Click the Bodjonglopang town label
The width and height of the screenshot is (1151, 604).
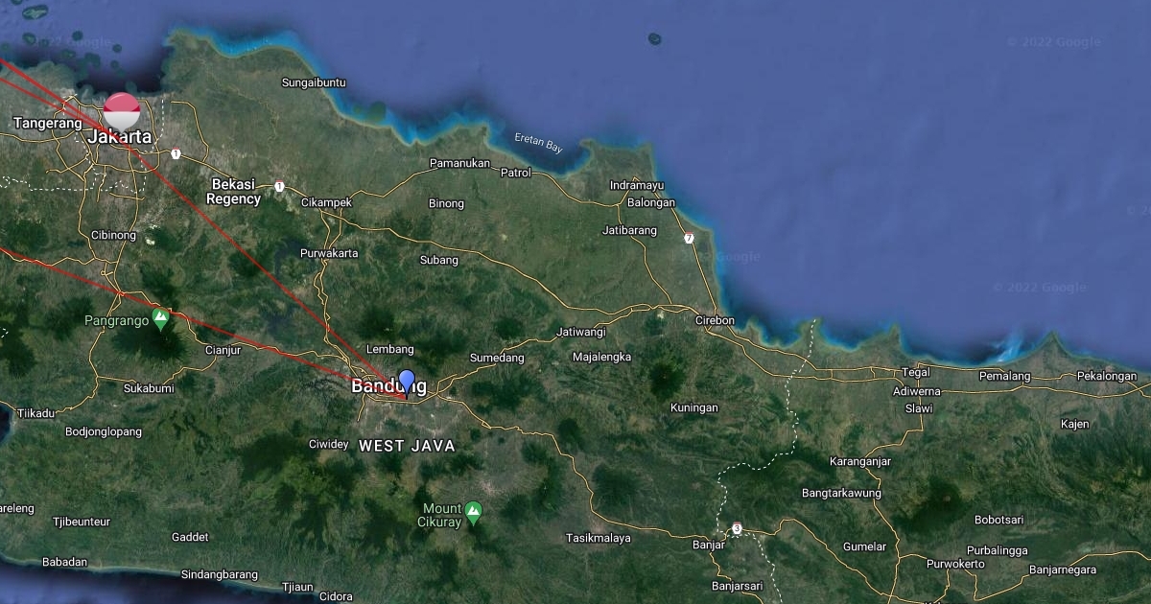(103, 431)
